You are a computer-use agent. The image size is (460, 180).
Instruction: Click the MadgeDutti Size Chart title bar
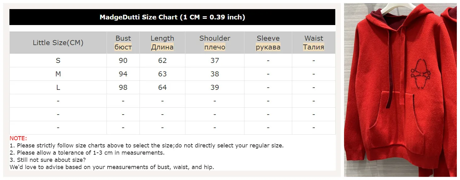(172, 17)
